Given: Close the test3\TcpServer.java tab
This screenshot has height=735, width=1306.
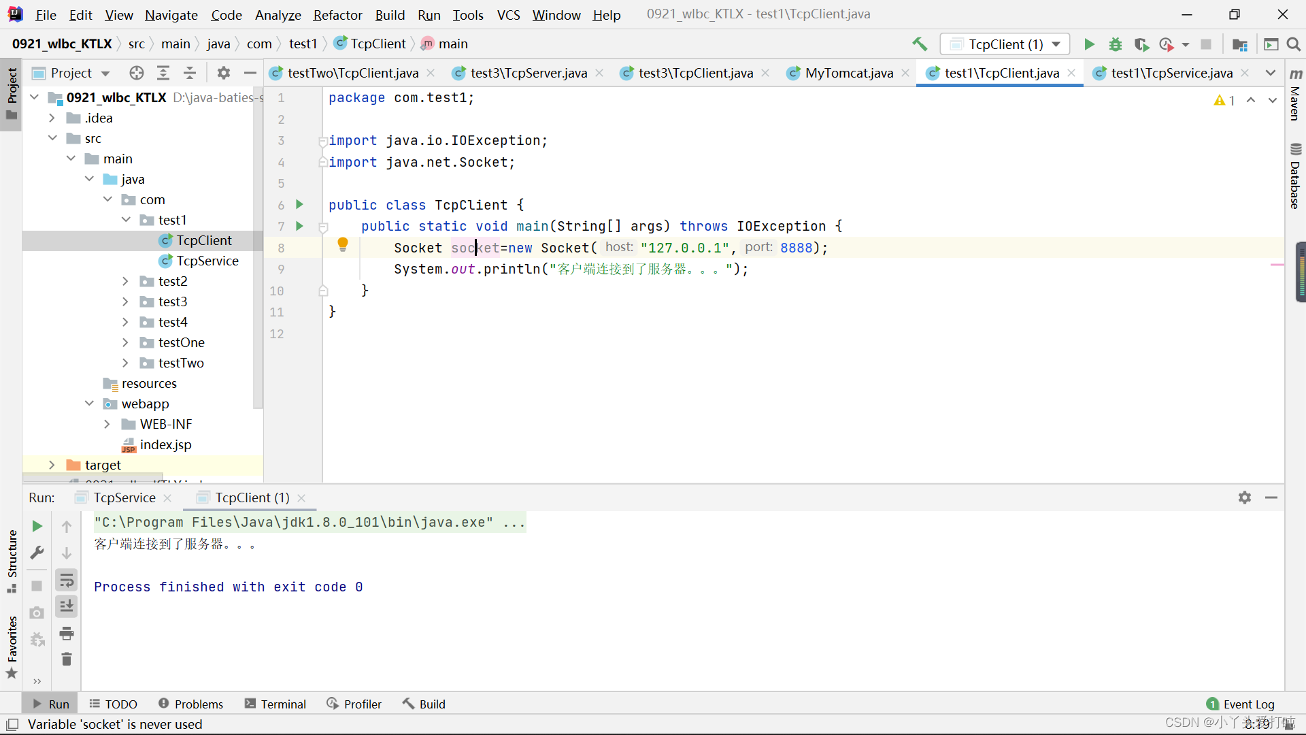Looking at the screenshot, I should pos(599,73).
